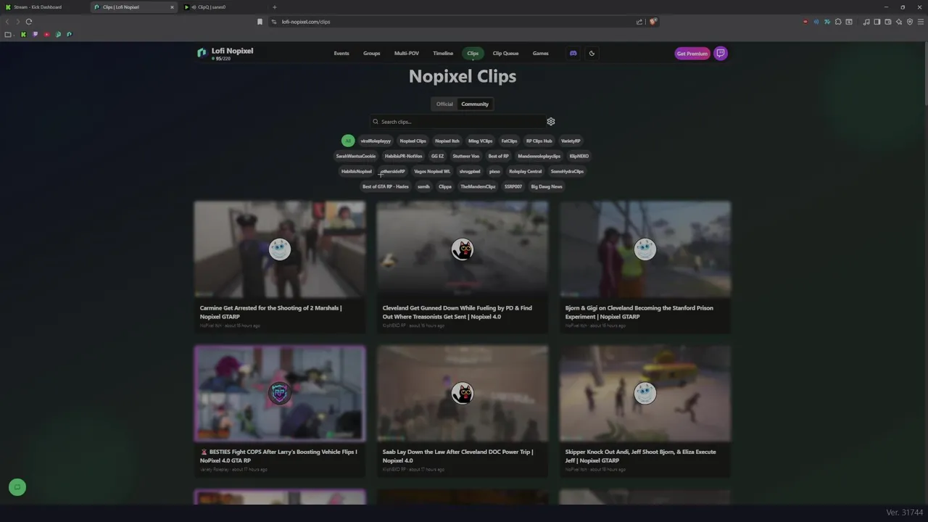
Task: Click the cat avatar on Saab clip
Action: click(463, 393)
